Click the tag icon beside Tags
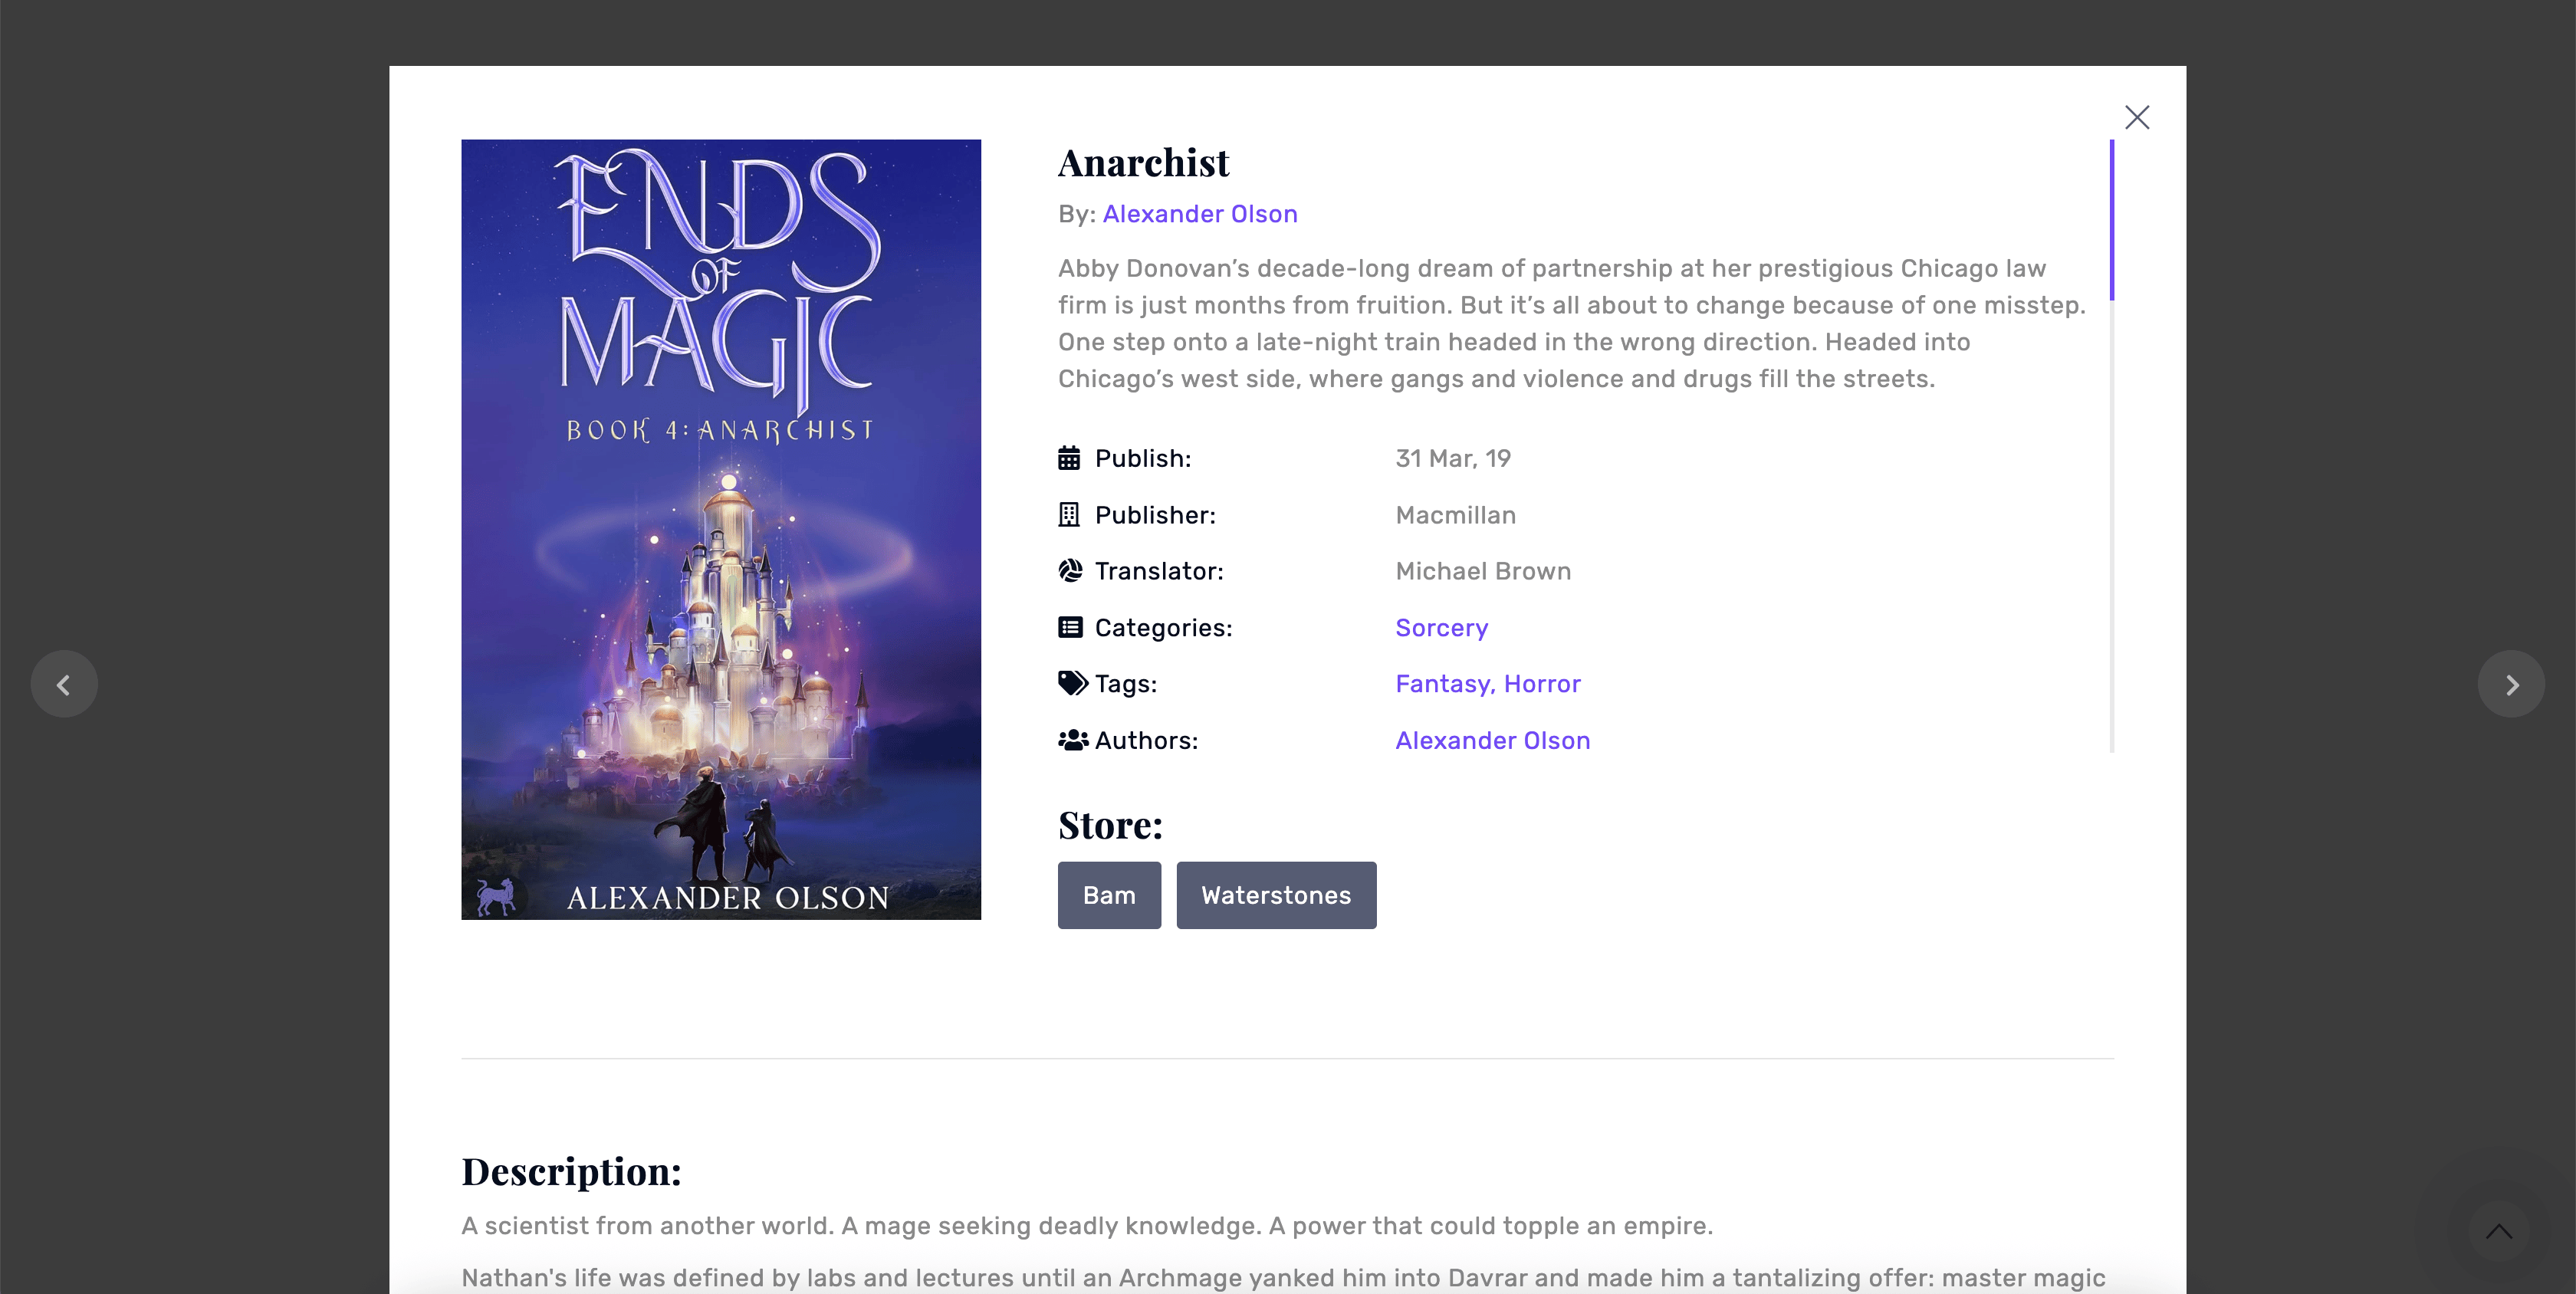This screenshot has height=1294, width=2576. pyautogui.click(x=1072, y=684)
